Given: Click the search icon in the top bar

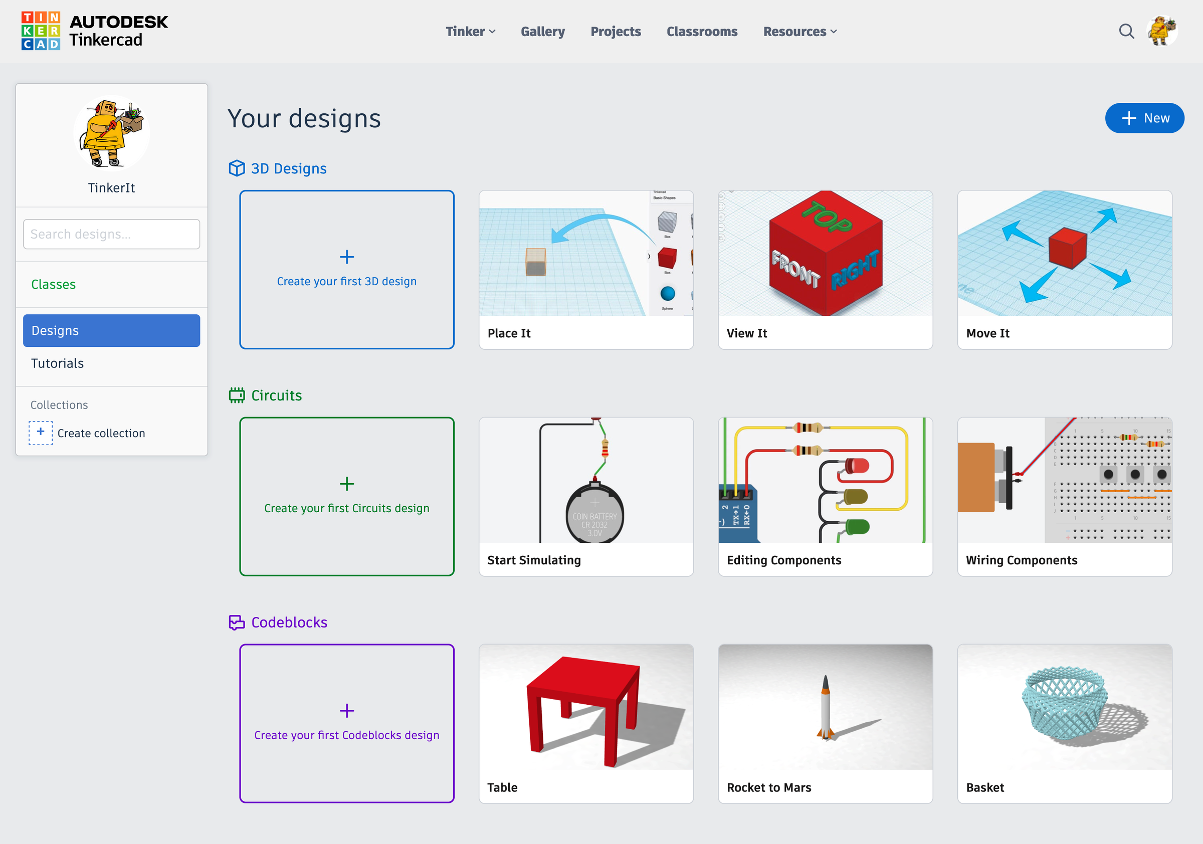Looking at the screenshot, I should click(1126, 31).
